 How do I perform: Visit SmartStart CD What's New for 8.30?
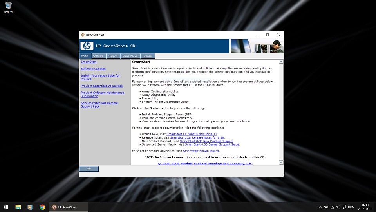[192, 134]
